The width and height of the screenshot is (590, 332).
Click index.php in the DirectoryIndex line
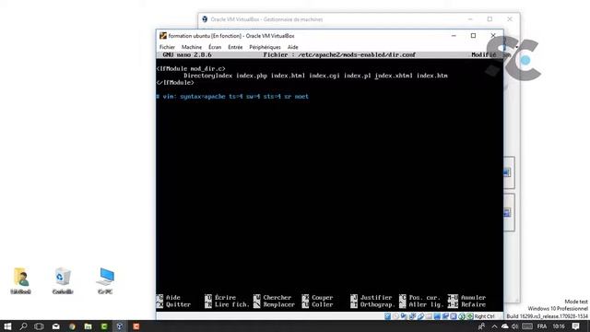point(252,76)
